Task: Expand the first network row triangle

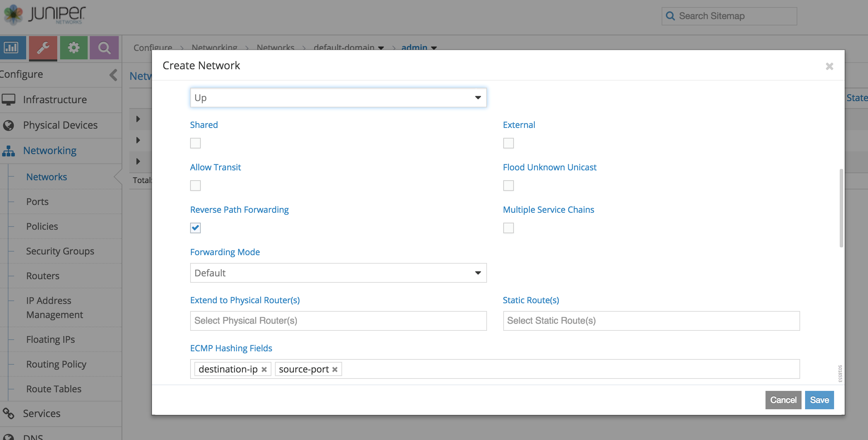Action: (138, 119)
